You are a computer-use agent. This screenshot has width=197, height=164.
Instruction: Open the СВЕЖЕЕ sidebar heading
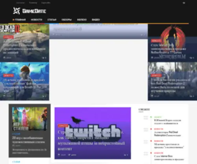coord(144,109)
